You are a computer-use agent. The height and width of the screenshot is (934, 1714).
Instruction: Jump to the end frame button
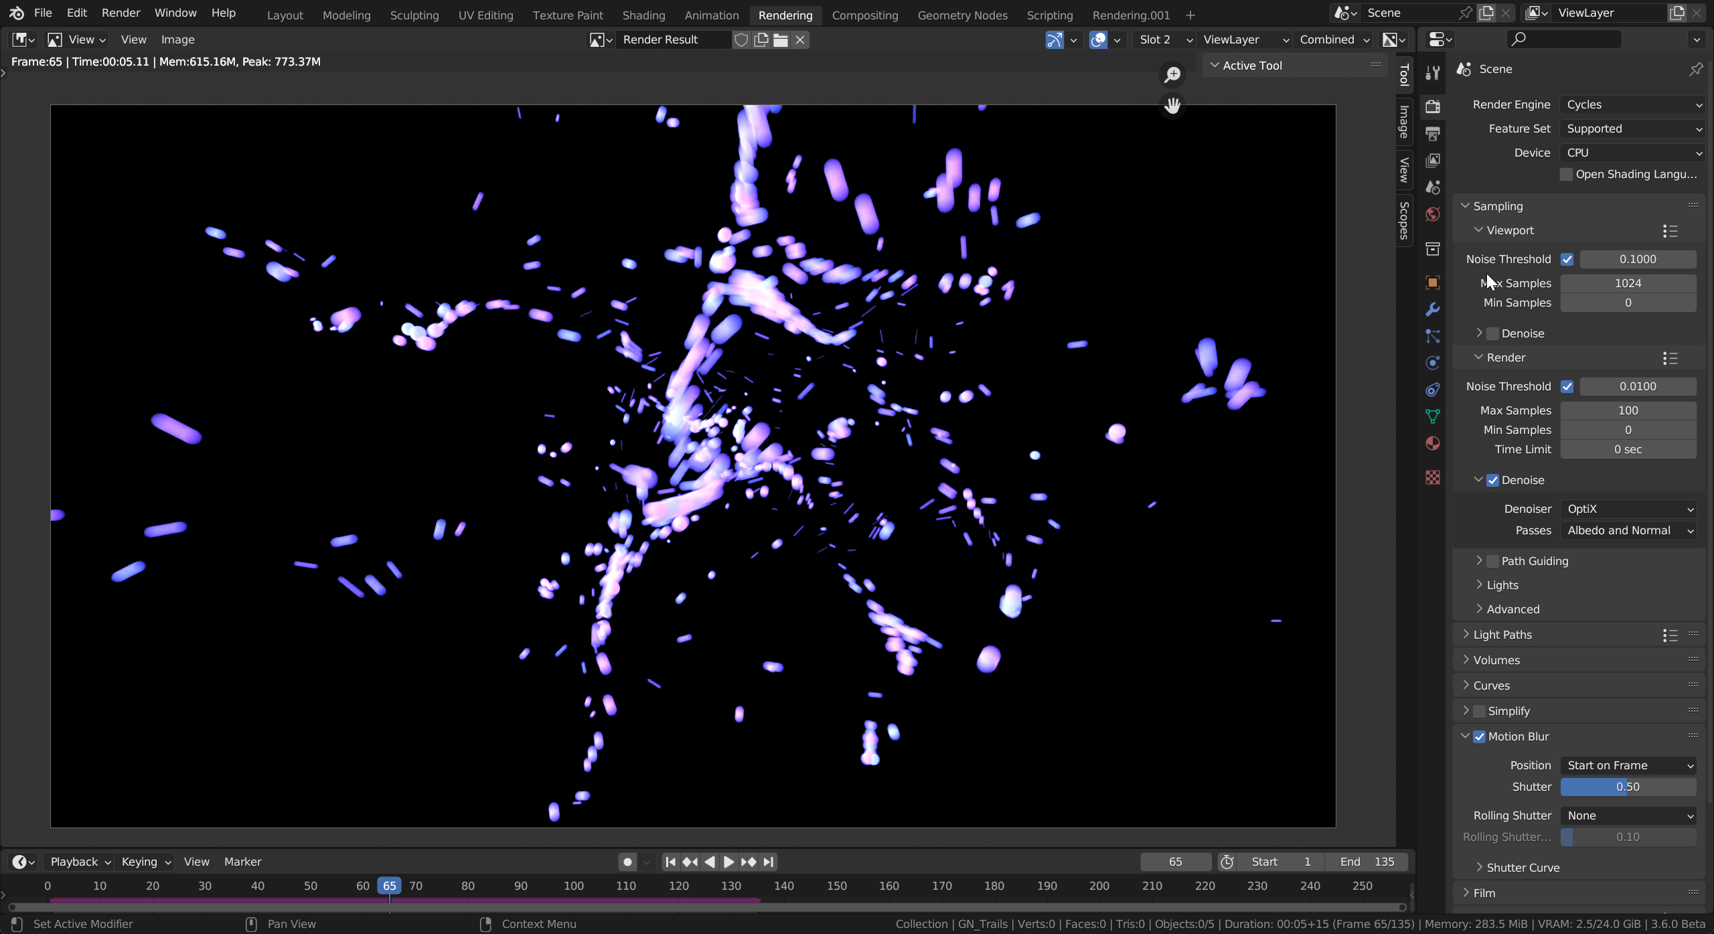[769, 862]
